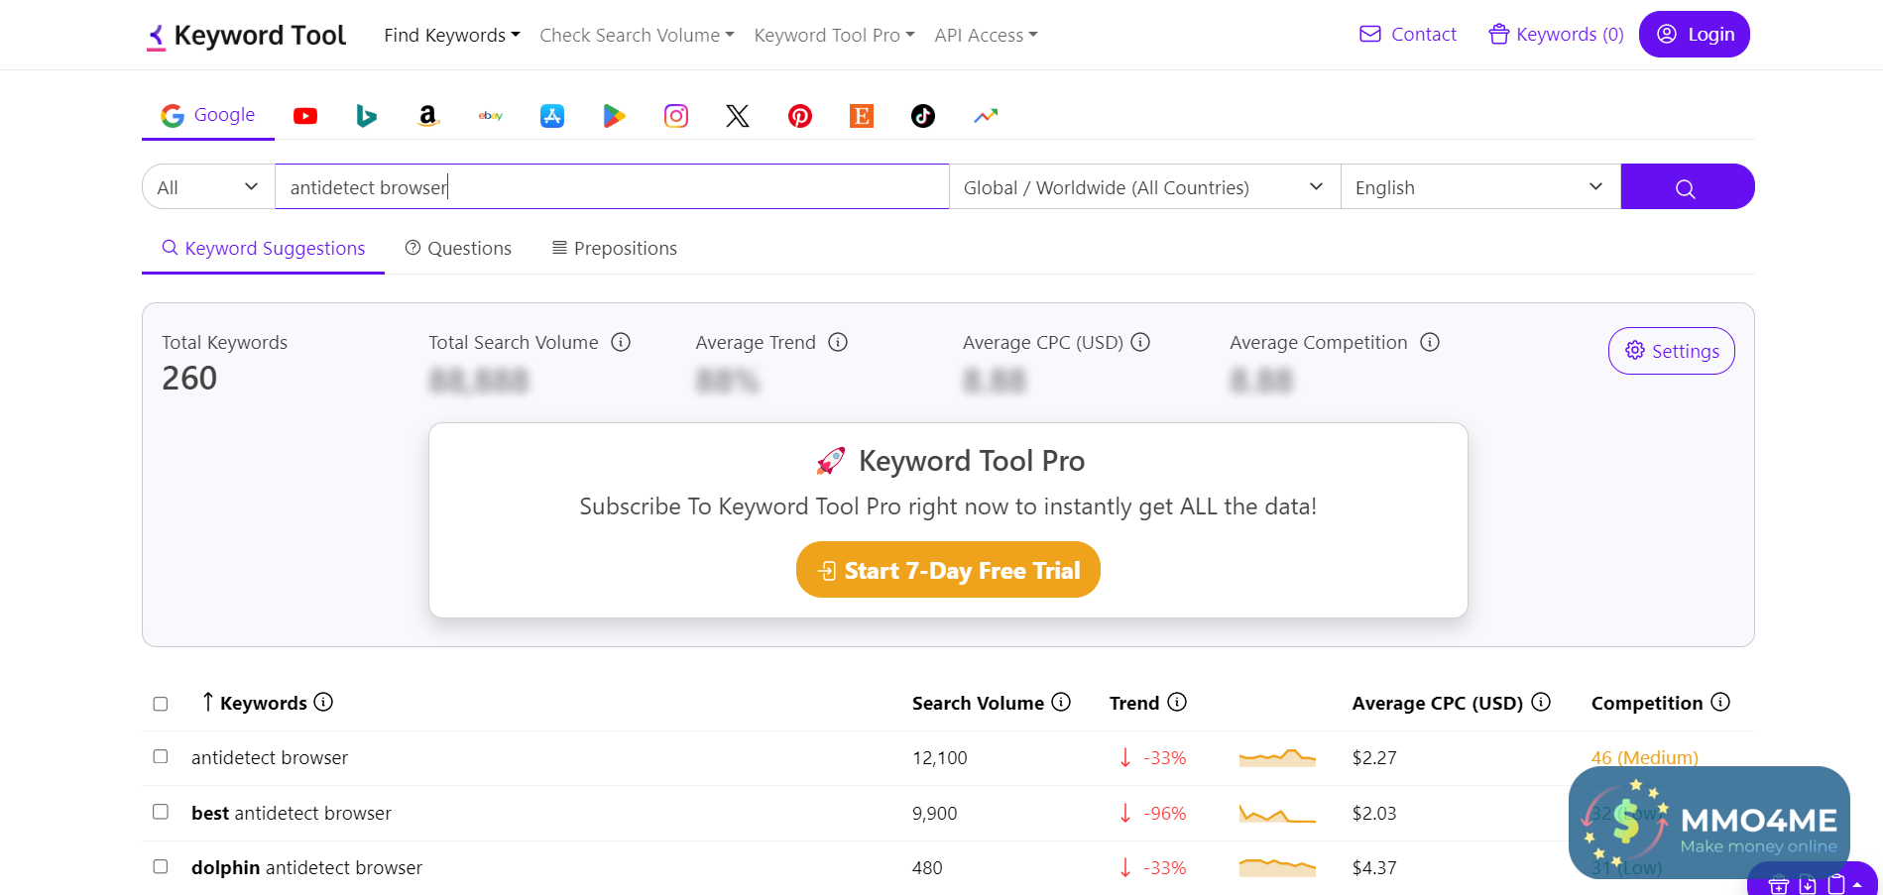
Task: Open the Google Play Store icon
Action: click(x=614, y=116)
